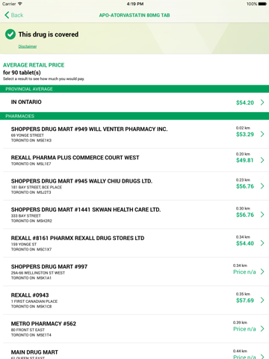Image resolution: width=269 pixels, height=359 pixels.
Task: Click the Back text in navigation bar
Action: 17,15
